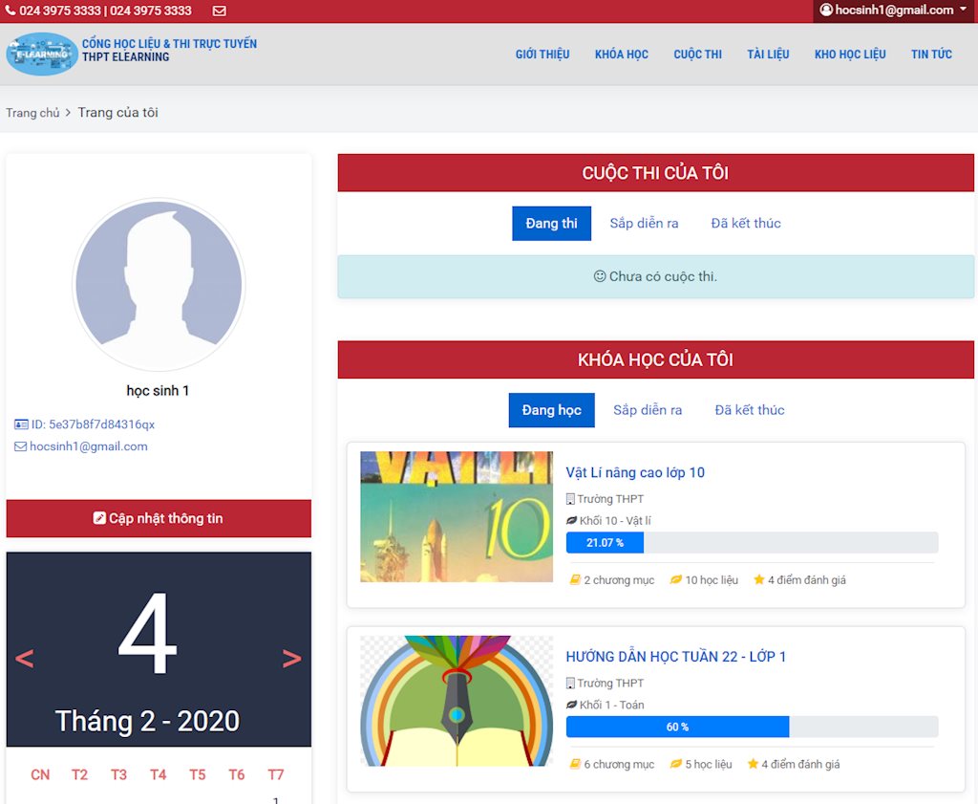Screen dimensions: 978x804
Task: Open the KHO HỌC LIỆU menu item
Action: pyautogui.click(x=850, y=54)
